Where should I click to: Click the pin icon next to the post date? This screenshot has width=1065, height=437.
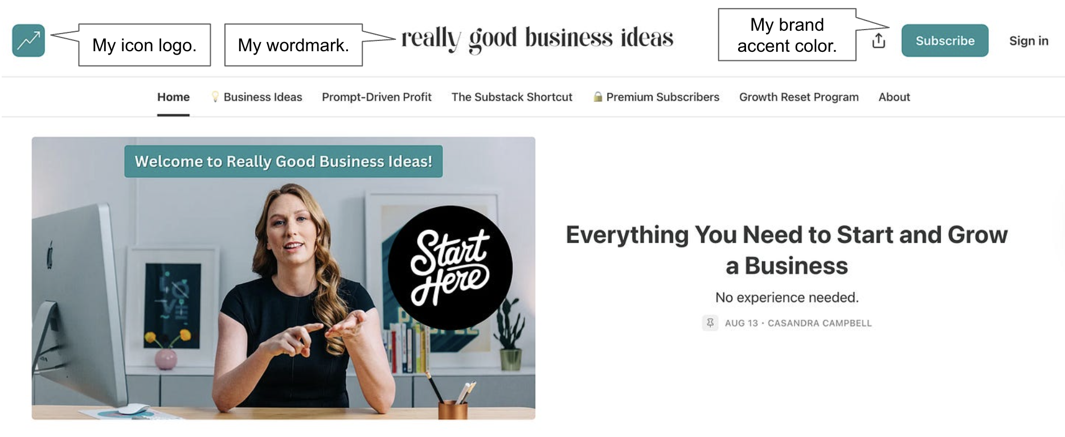click(710, 323)
